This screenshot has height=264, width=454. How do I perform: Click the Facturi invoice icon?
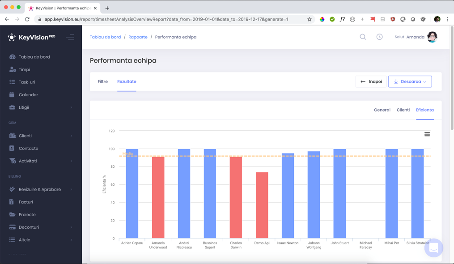pos(12,202)
